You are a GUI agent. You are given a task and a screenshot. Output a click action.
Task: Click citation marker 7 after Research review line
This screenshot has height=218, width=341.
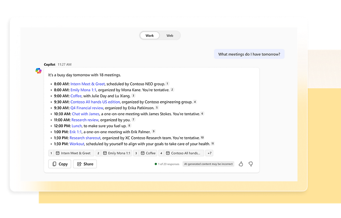point(133,120)
